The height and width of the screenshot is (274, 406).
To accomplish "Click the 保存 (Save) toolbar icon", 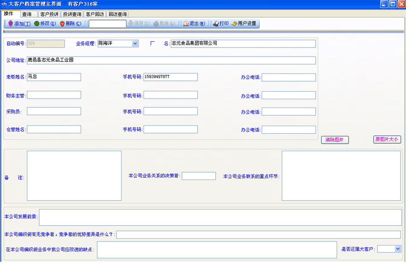I will coord(130,24).
